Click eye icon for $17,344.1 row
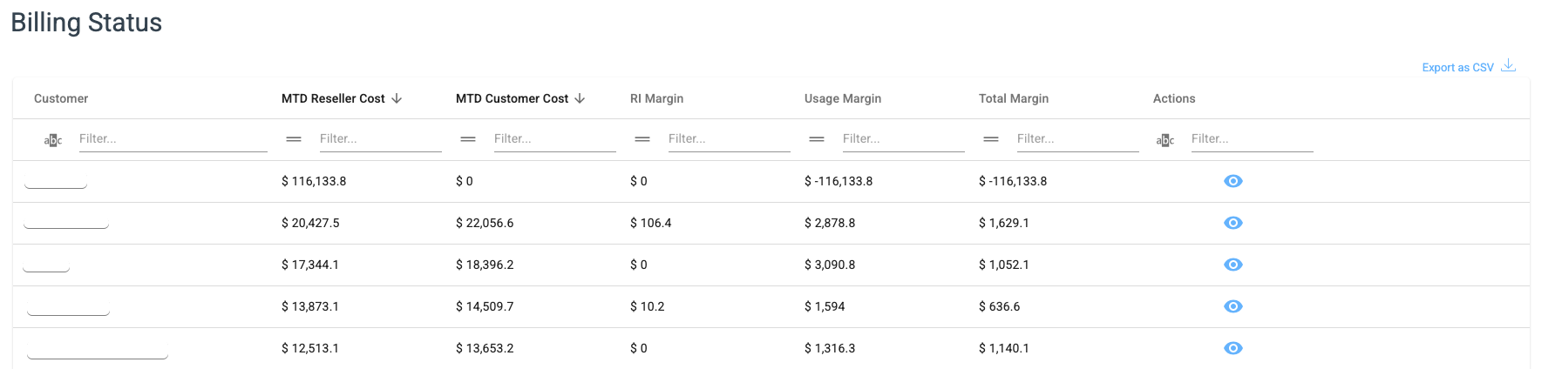The height and width of the screenshot is (369, 1555). 1232,265
